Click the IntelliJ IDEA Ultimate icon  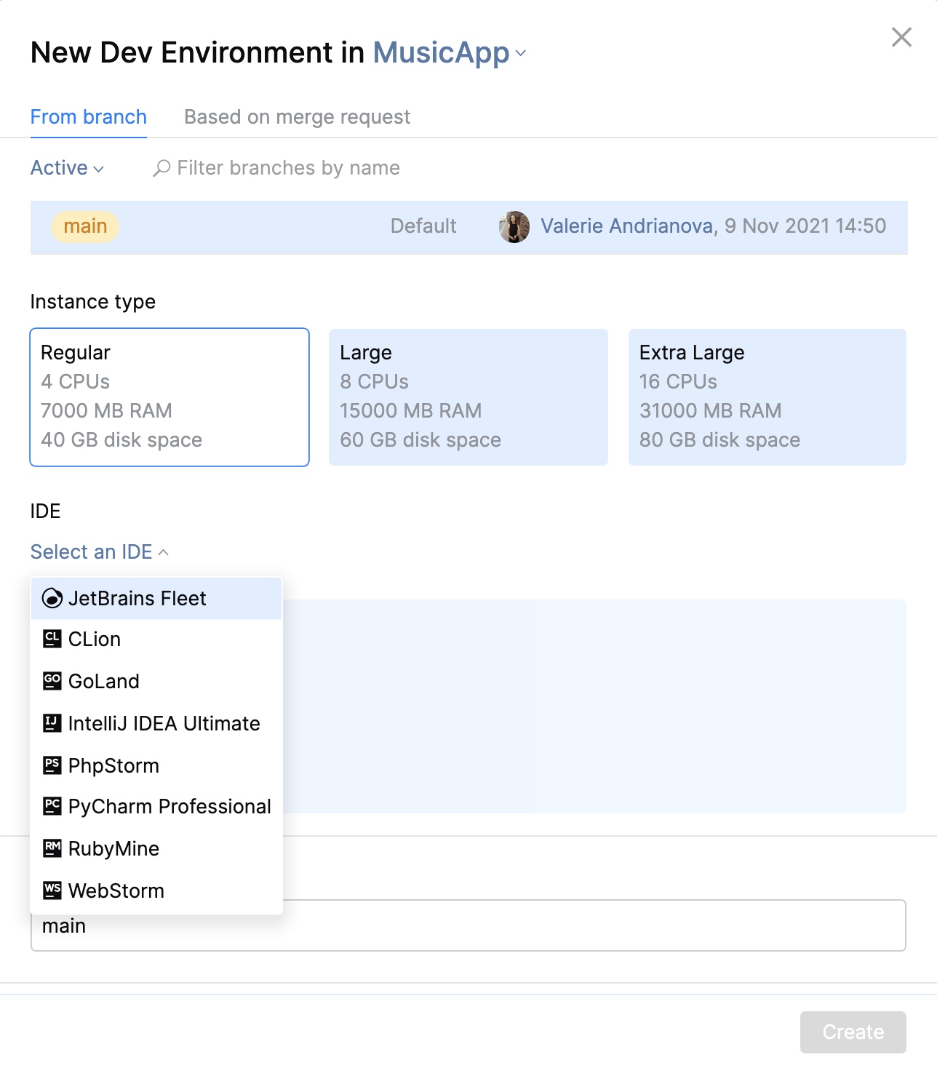click(52, 724)
